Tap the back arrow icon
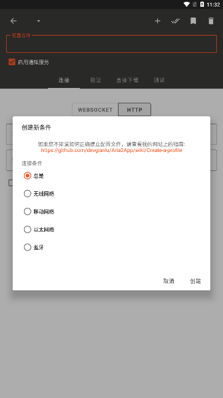 tap(14, 21)
